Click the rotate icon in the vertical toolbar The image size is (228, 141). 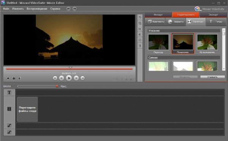[140, 17]
